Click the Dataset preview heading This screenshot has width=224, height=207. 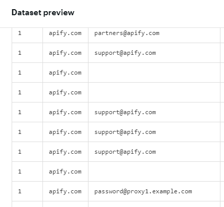click(43, 13)
